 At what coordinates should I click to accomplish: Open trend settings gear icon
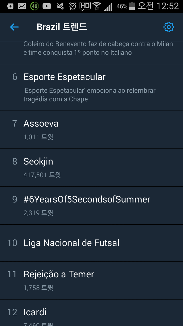(x=169, y=27)
